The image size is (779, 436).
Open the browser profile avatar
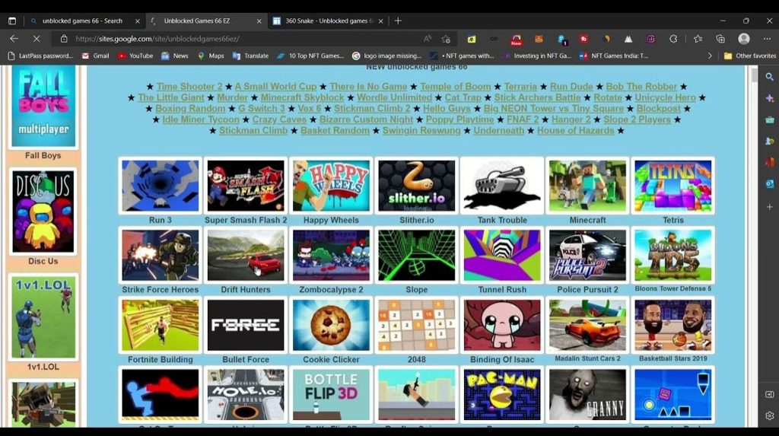click(x=744, y=38)
